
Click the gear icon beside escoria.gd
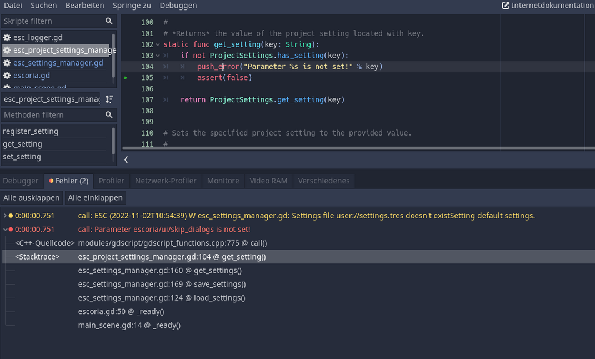coord(7,75)
